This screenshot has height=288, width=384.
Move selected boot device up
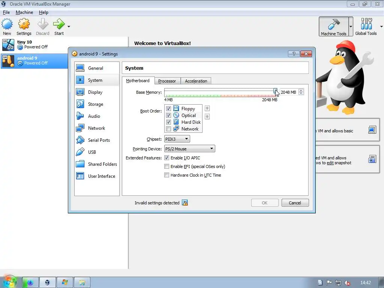[x=207, y=108]
